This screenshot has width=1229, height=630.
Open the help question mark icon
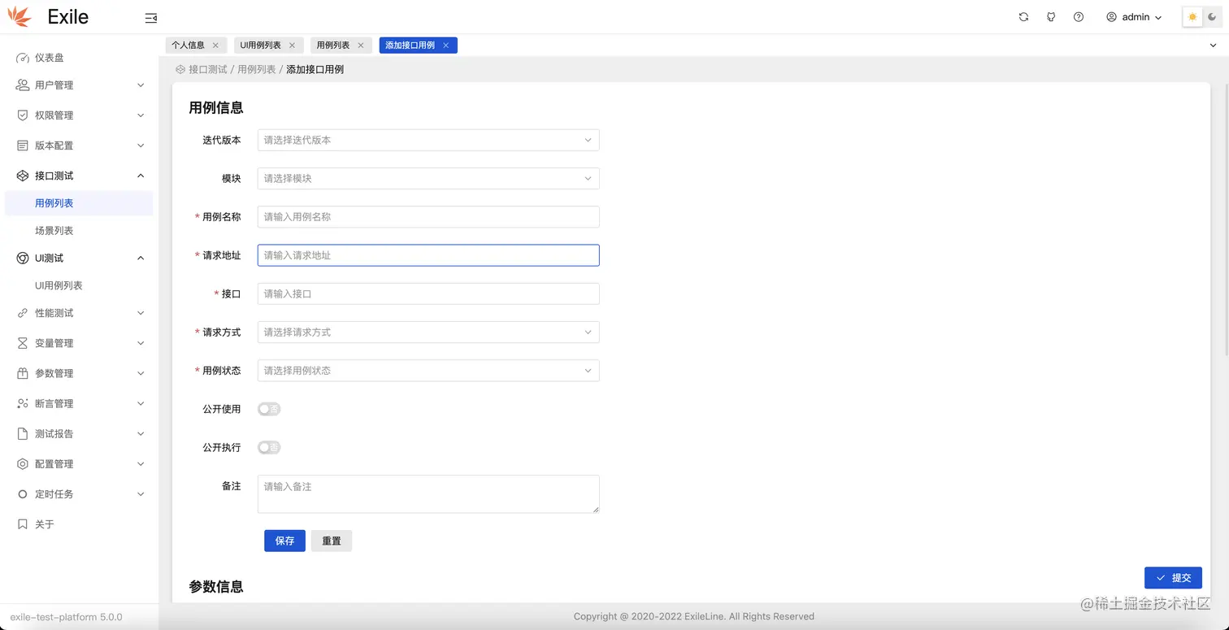pyautogui.click(x=1079, y=17)
